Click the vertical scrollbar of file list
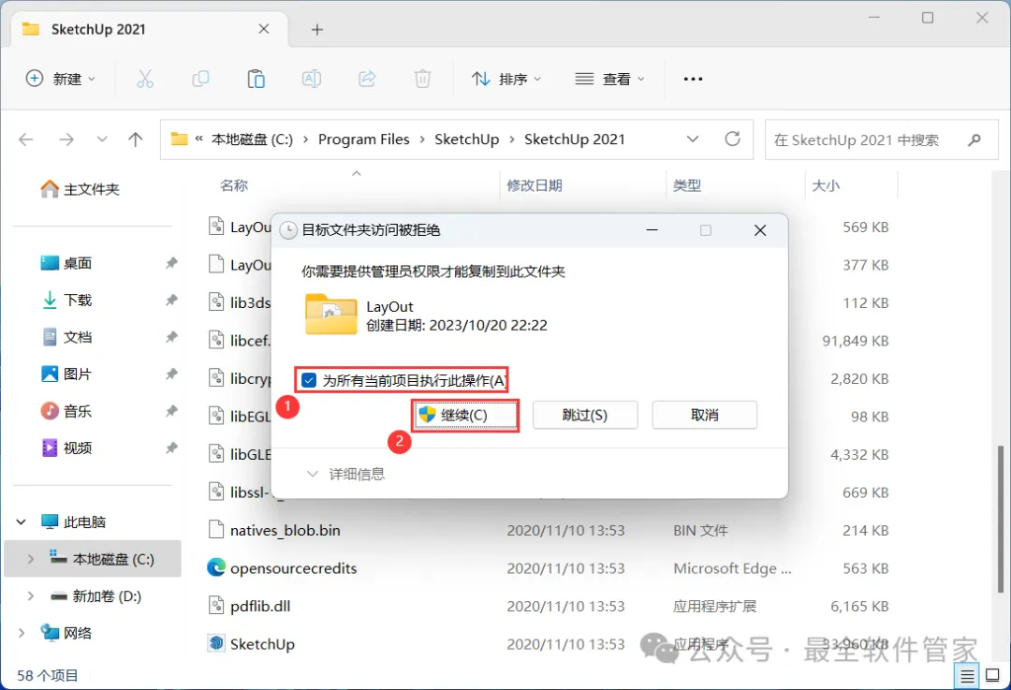The image size is (1011, 690). 1001,519
